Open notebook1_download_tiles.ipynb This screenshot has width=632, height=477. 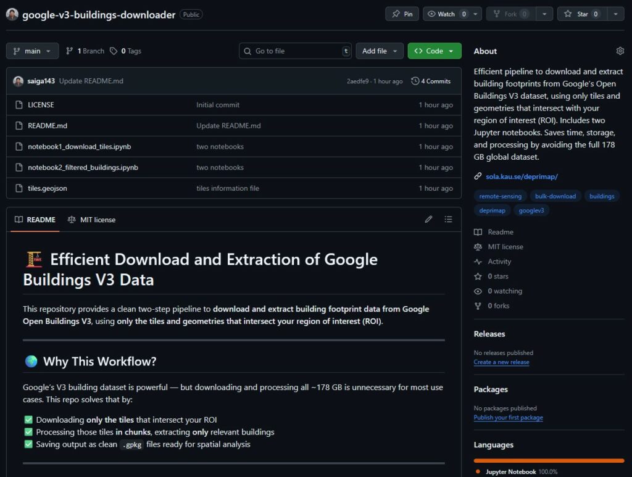click(x=80, y=147)
